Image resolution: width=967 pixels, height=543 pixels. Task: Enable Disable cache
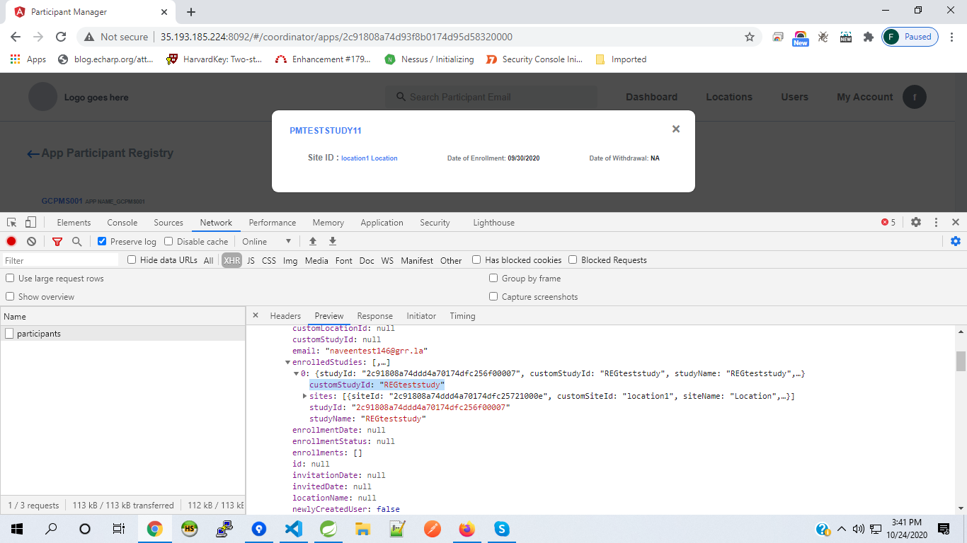(x=168, y=241)
